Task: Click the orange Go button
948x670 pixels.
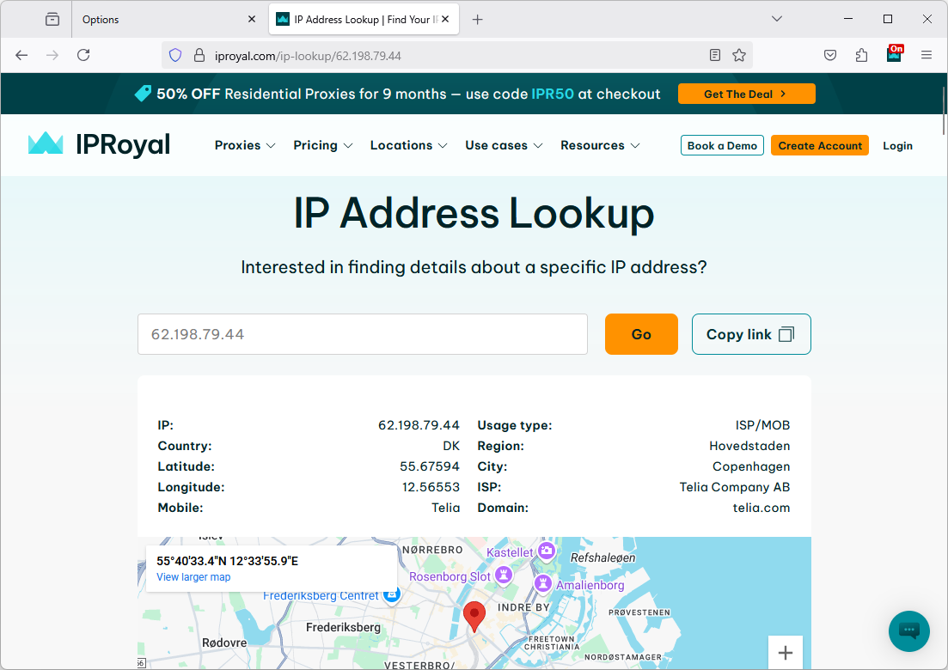Action: click(x=641, y=334)
